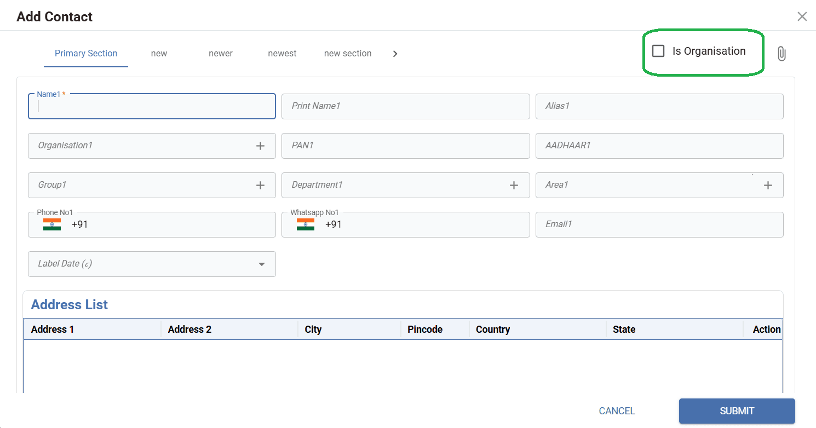Add new area with Area1 plus icon
The image size is (816, 428).
(x=768, y=185)
